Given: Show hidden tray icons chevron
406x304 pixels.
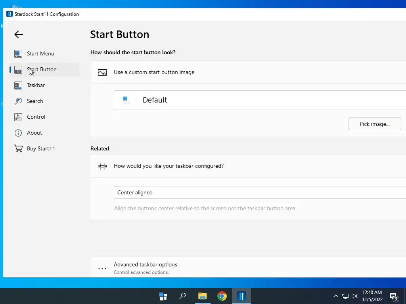Looking at the screenshot, I should (335, 296).
